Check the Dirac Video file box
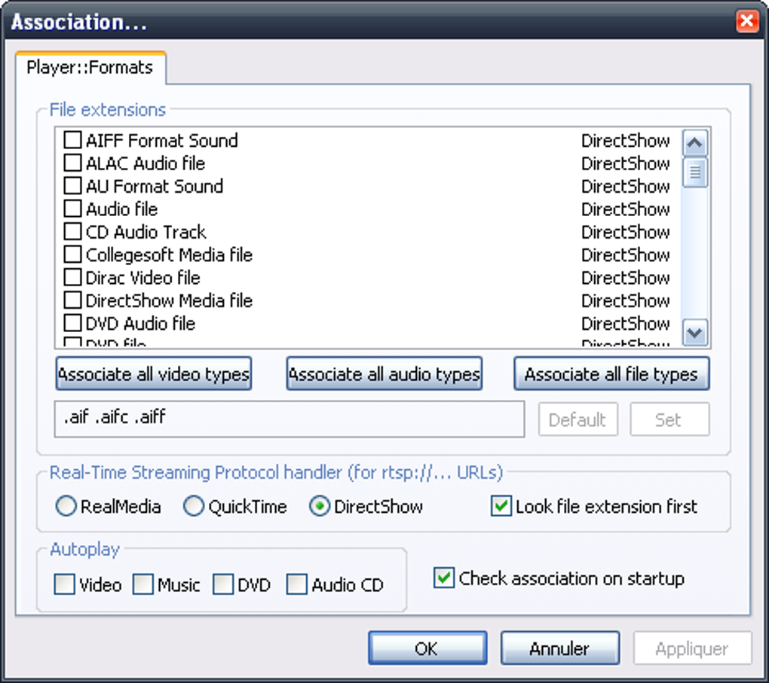 (x=72, y=278)
